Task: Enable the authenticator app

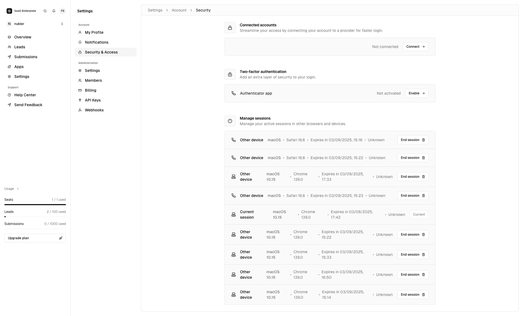Action: coord(417,93)
